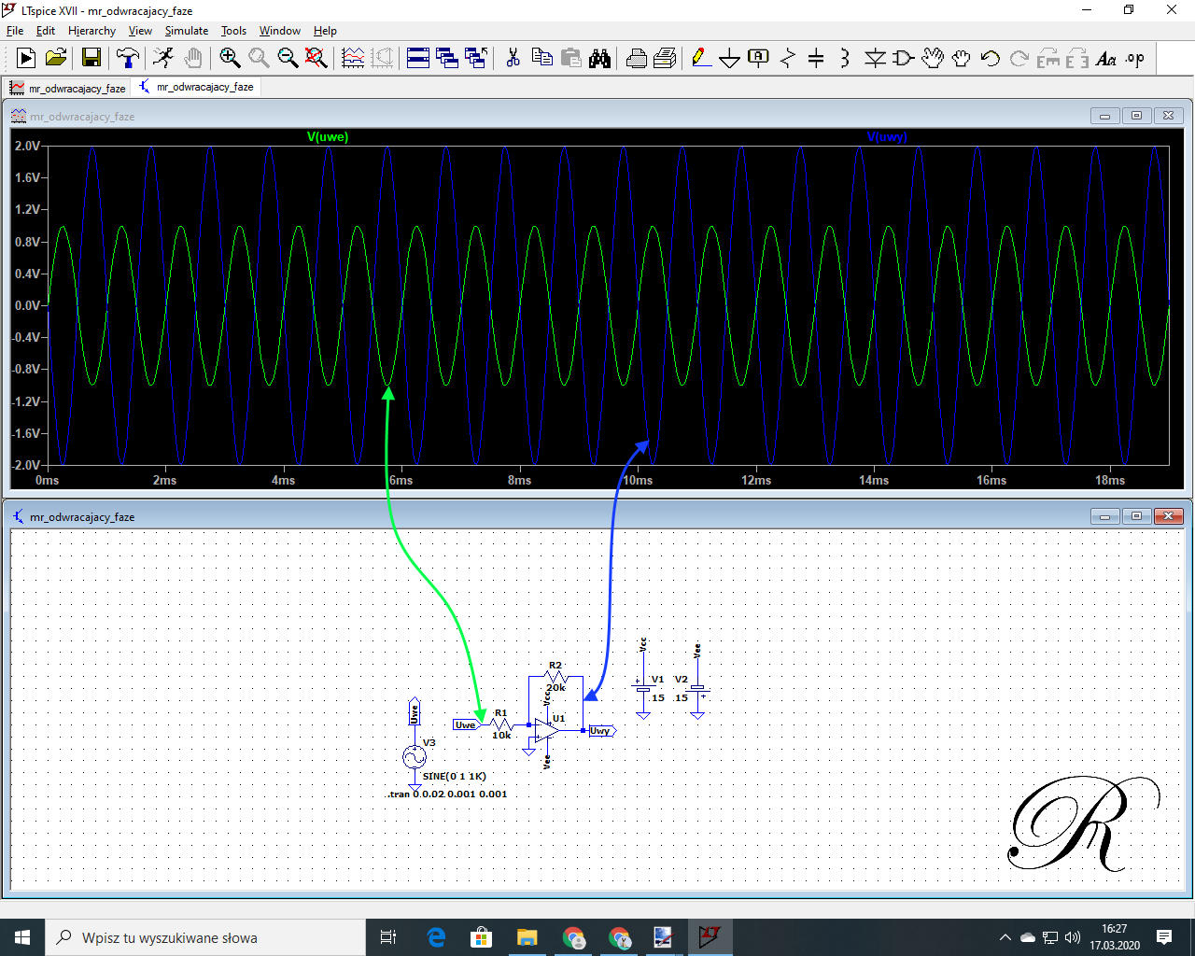
Task: Autorange the plot axes via toolbar icon
Action: coord(353,58)
